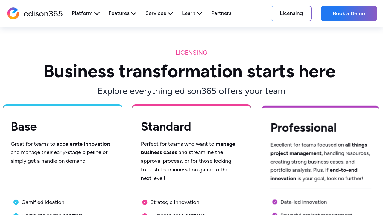Open the Platform navigation item
Viewport: 383px width, 215px height.
(x=82, y=13)
